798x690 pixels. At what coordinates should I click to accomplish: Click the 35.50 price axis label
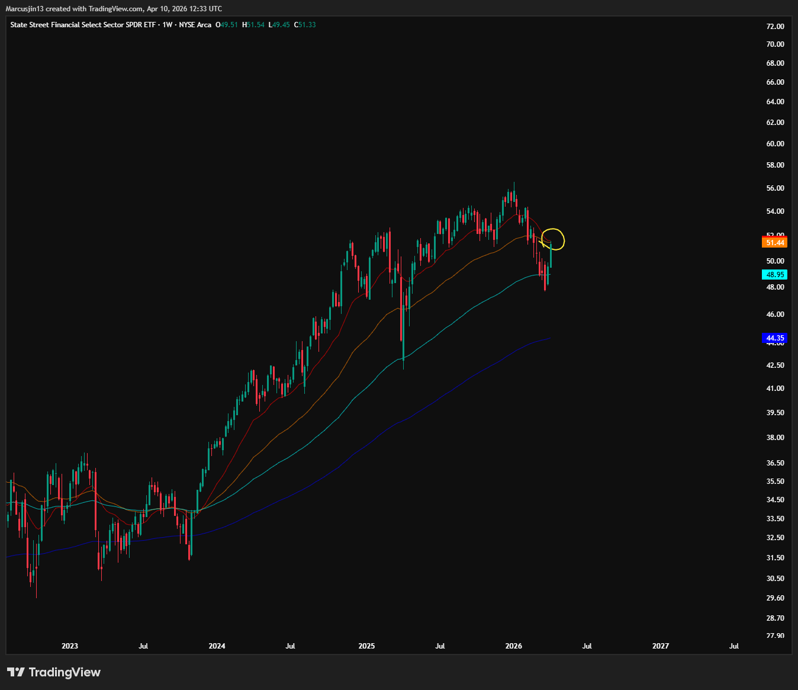[775, 482]
